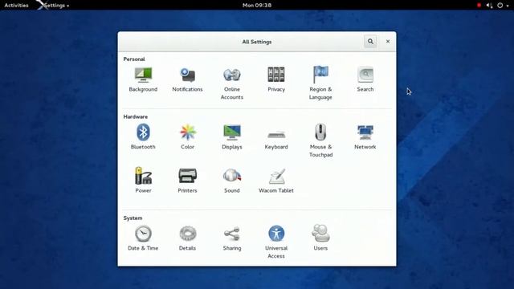Expand the system menu arrow in top bar
The width and height of the screenshot is (514, 289).
tap(508, 6)
